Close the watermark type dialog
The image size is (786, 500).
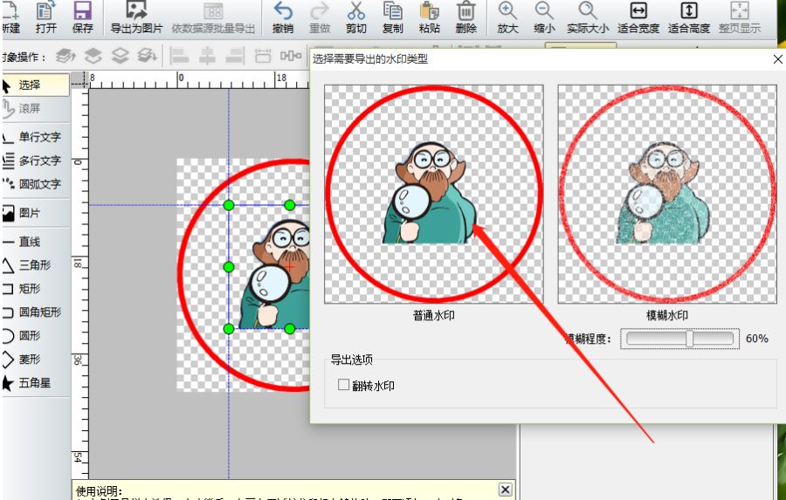click(x=777, y=59)
